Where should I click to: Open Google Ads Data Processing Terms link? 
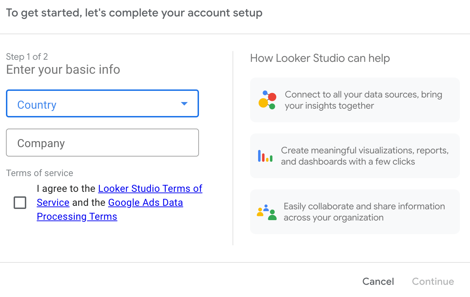click(x=145, y=203)
